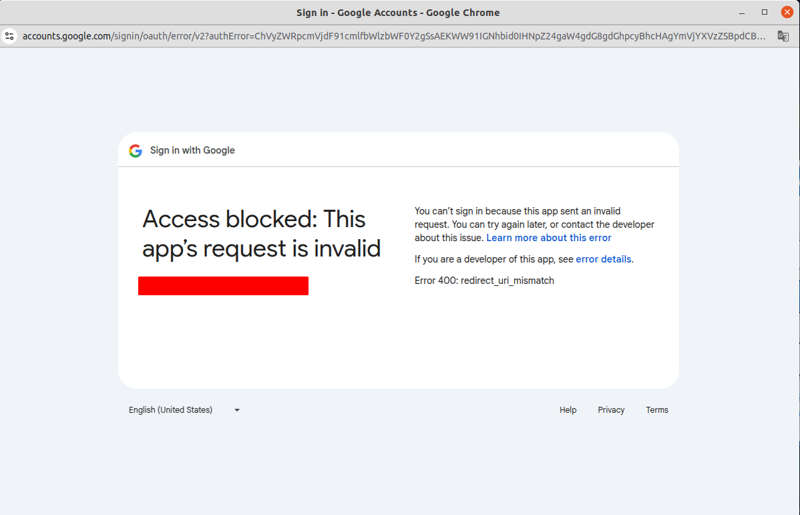Screen dimensions: 800x515
Task: Open the Privacy link
Action: point(611,410)
